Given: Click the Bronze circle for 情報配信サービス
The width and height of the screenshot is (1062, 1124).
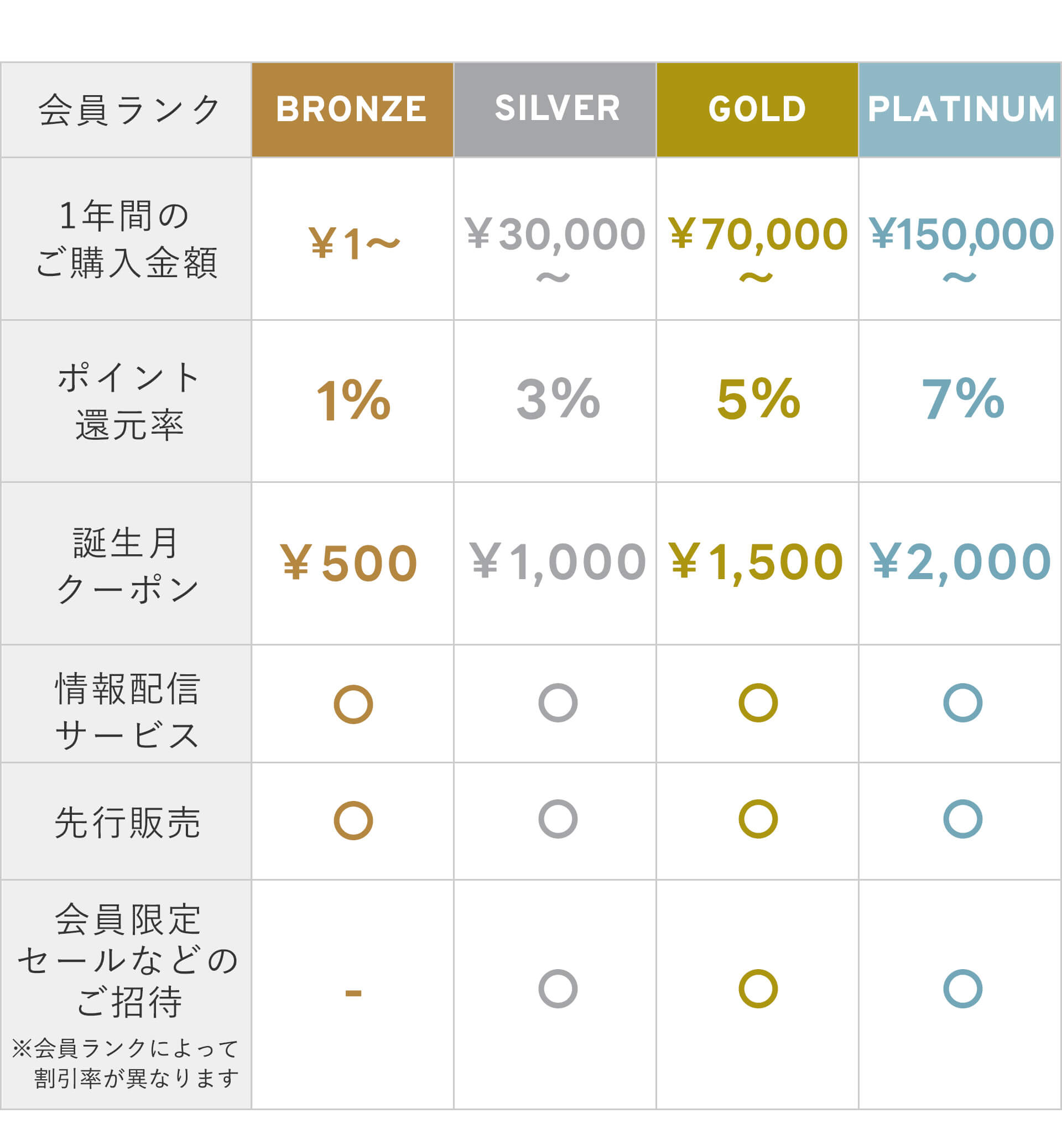Looking at the screenshot, I should coord(353,704).
